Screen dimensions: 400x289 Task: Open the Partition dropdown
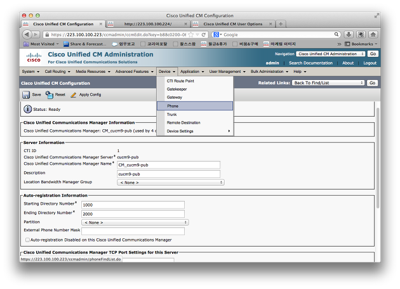click(x=135, y=222)
